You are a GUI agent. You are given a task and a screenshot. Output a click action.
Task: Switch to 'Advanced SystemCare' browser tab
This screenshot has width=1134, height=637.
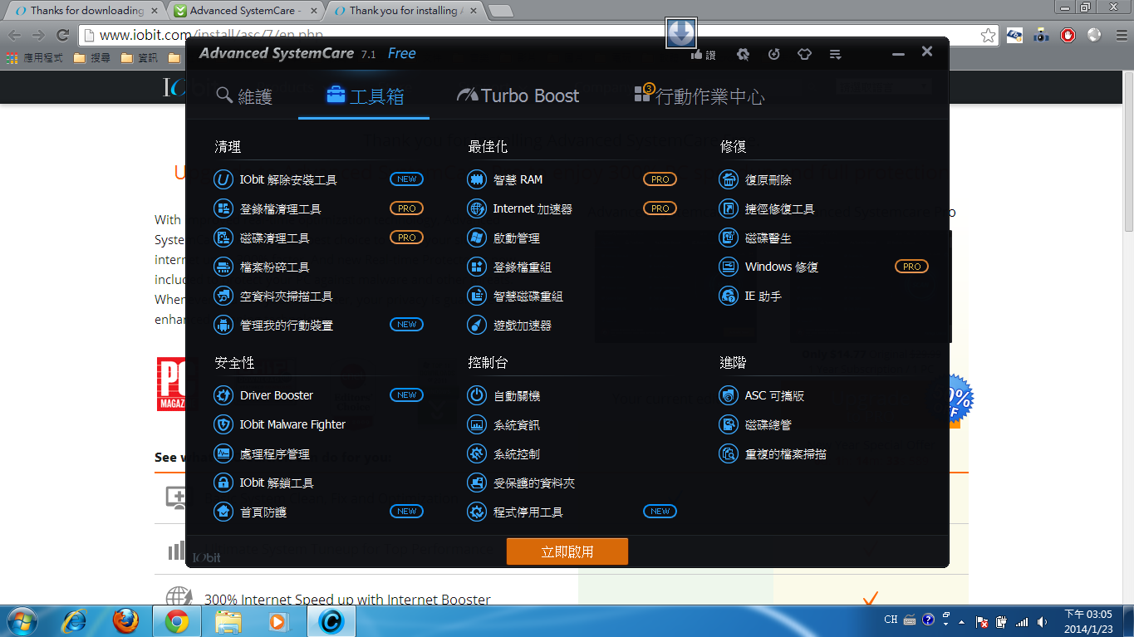pyautogui.click(x=245, y=11)
